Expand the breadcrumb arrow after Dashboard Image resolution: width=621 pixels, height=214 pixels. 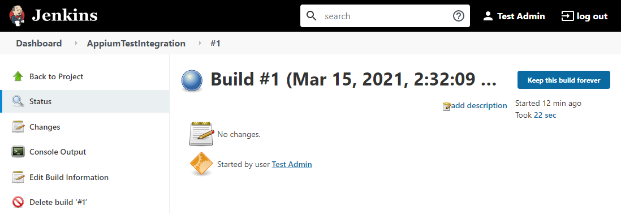tap(76, 43)
